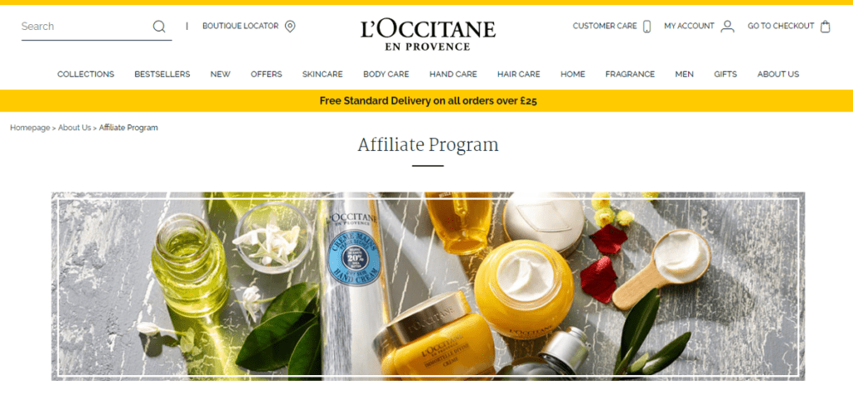Click the customer care phone icon
Image resolution: width=853 pixels, height=395 pixels.
pyautogui.click(x=646, y=26)
